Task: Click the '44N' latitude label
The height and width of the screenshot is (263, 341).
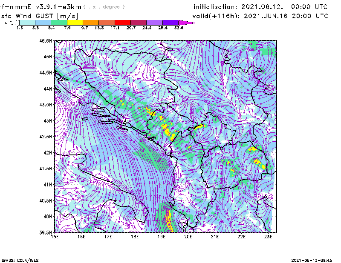Action: pos(48,89)
